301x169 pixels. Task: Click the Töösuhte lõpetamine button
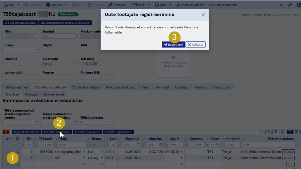[x=118, y=132]
